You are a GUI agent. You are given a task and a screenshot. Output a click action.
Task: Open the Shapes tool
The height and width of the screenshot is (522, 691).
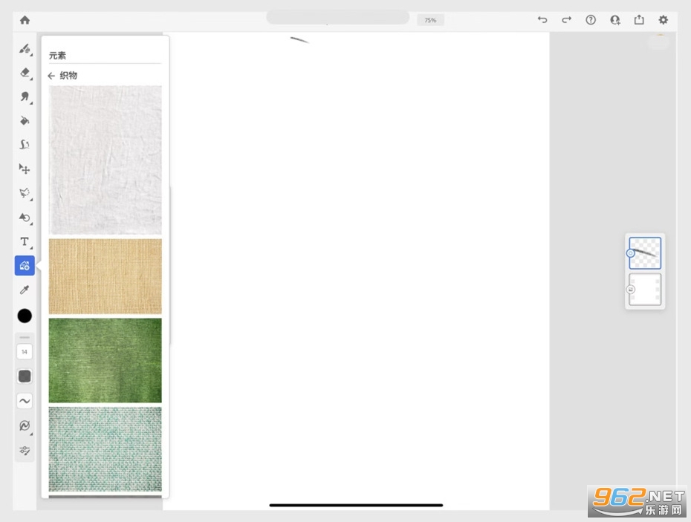click(x=25, y=217)
